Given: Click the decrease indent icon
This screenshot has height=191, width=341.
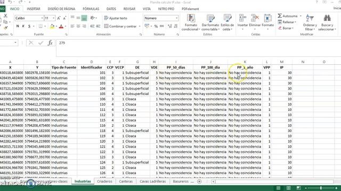Looking at the screenshot, I should click(92, 26).
